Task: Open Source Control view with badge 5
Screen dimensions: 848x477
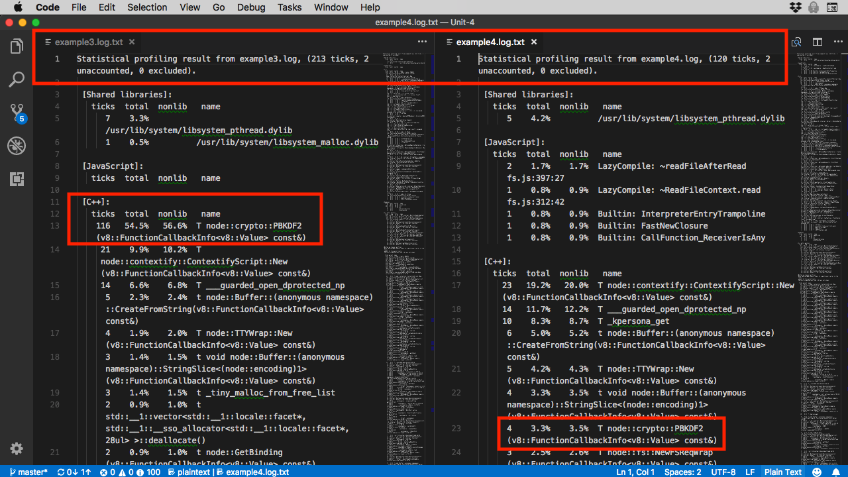Action: (17, 113)
